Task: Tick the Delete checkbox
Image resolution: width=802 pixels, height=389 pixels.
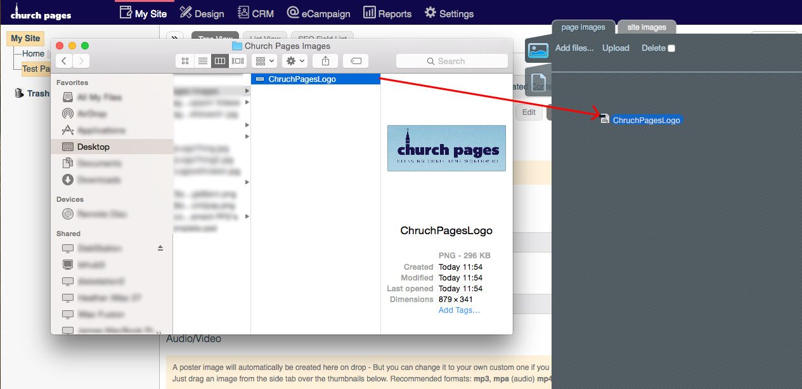Action: [671, 48]
